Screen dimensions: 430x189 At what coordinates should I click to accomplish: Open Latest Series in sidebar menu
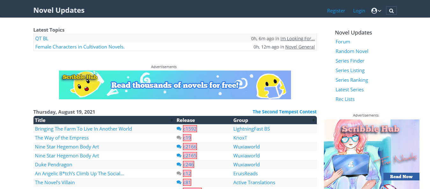(350, 90)
